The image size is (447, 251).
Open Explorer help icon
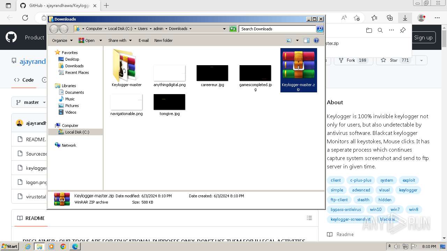316,40
